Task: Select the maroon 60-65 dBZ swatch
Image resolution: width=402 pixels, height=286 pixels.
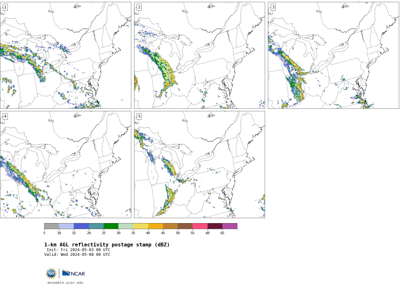Action: [215, 226]
